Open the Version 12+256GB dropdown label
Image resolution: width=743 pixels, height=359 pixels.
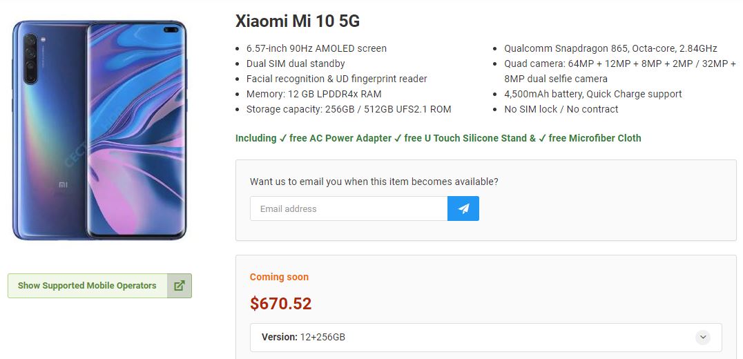tap(304, 338)
